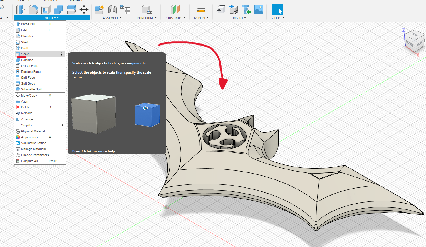Screen dimensions: 426x247
Task: Choose Chamfer from the Modify menu
Action: [x=40, y=36]
